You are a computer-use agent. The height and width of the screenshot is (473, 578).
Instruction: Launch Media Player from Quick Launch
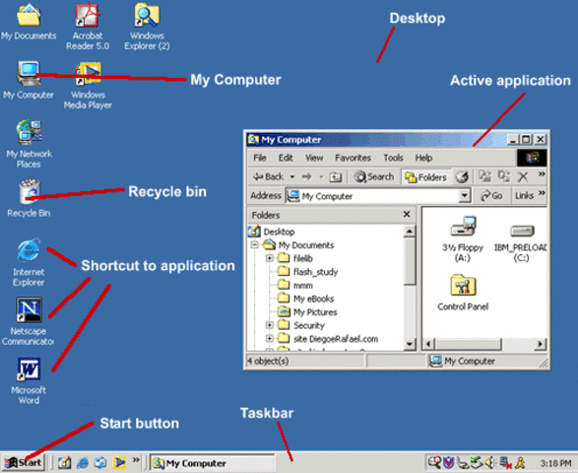pos(119,463)
